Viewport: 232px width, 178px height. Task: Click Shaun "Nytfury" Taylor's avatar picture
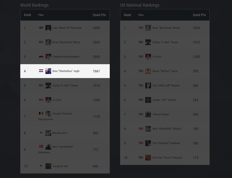[148, 71]
